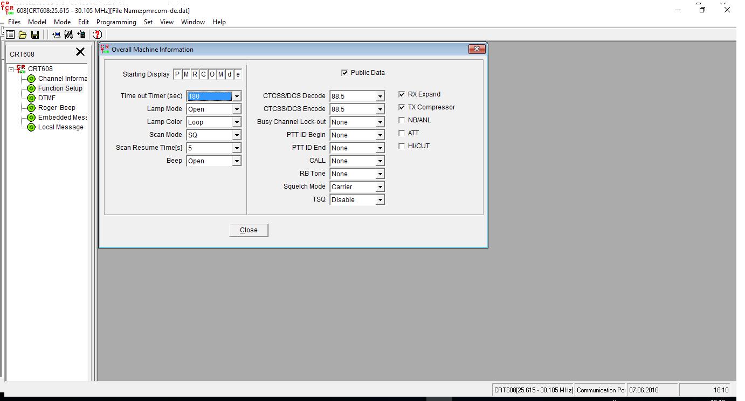This screenshot has width=745, height=401.
Task: Close the Overall Machine Information dialog with its X
Action: pos(477,49)
